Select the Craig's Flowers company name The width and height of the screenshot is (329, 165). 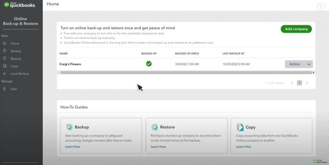[70, 64]
